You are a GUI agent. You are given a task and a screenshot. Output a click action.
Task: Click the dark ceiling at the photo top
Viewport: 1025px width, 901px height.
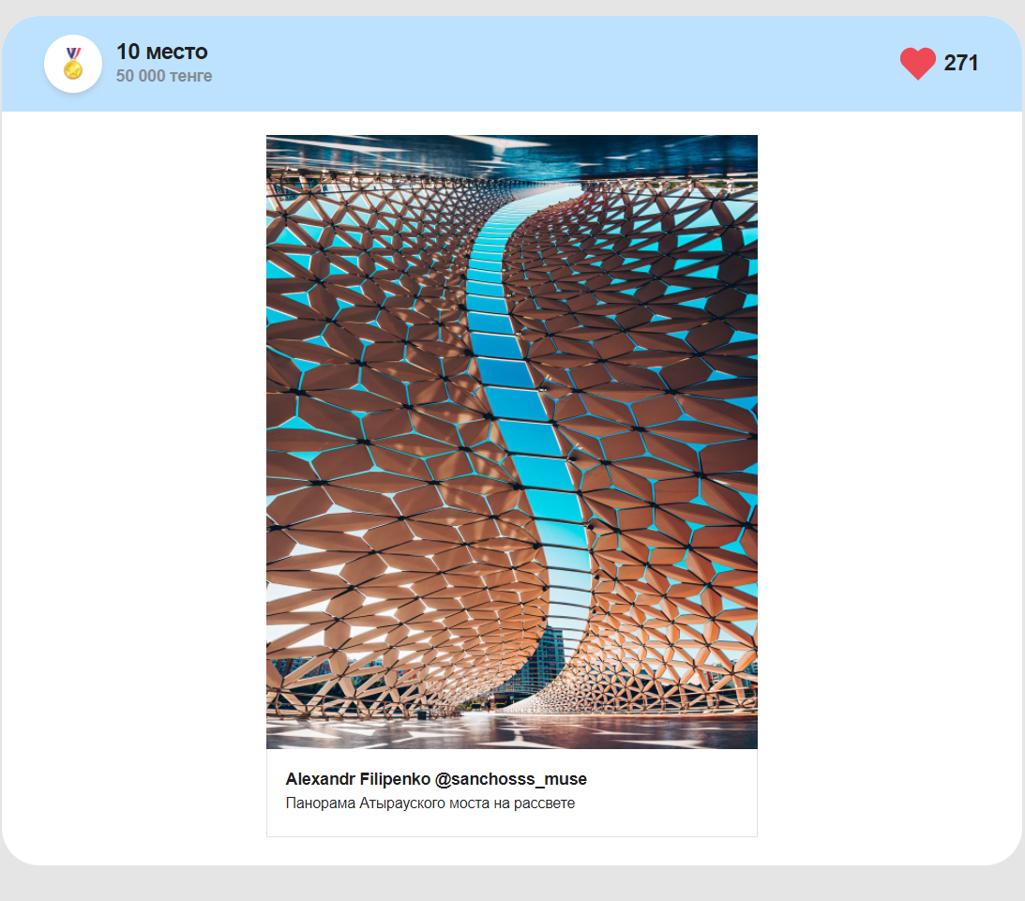(x=512, y=154)
